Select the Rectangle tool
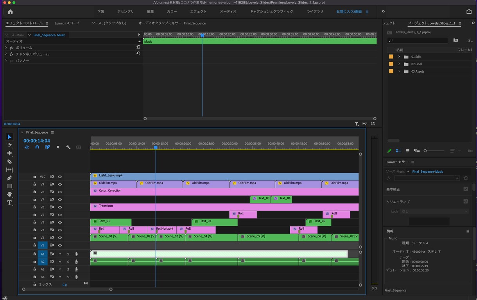 coord(9,186)
